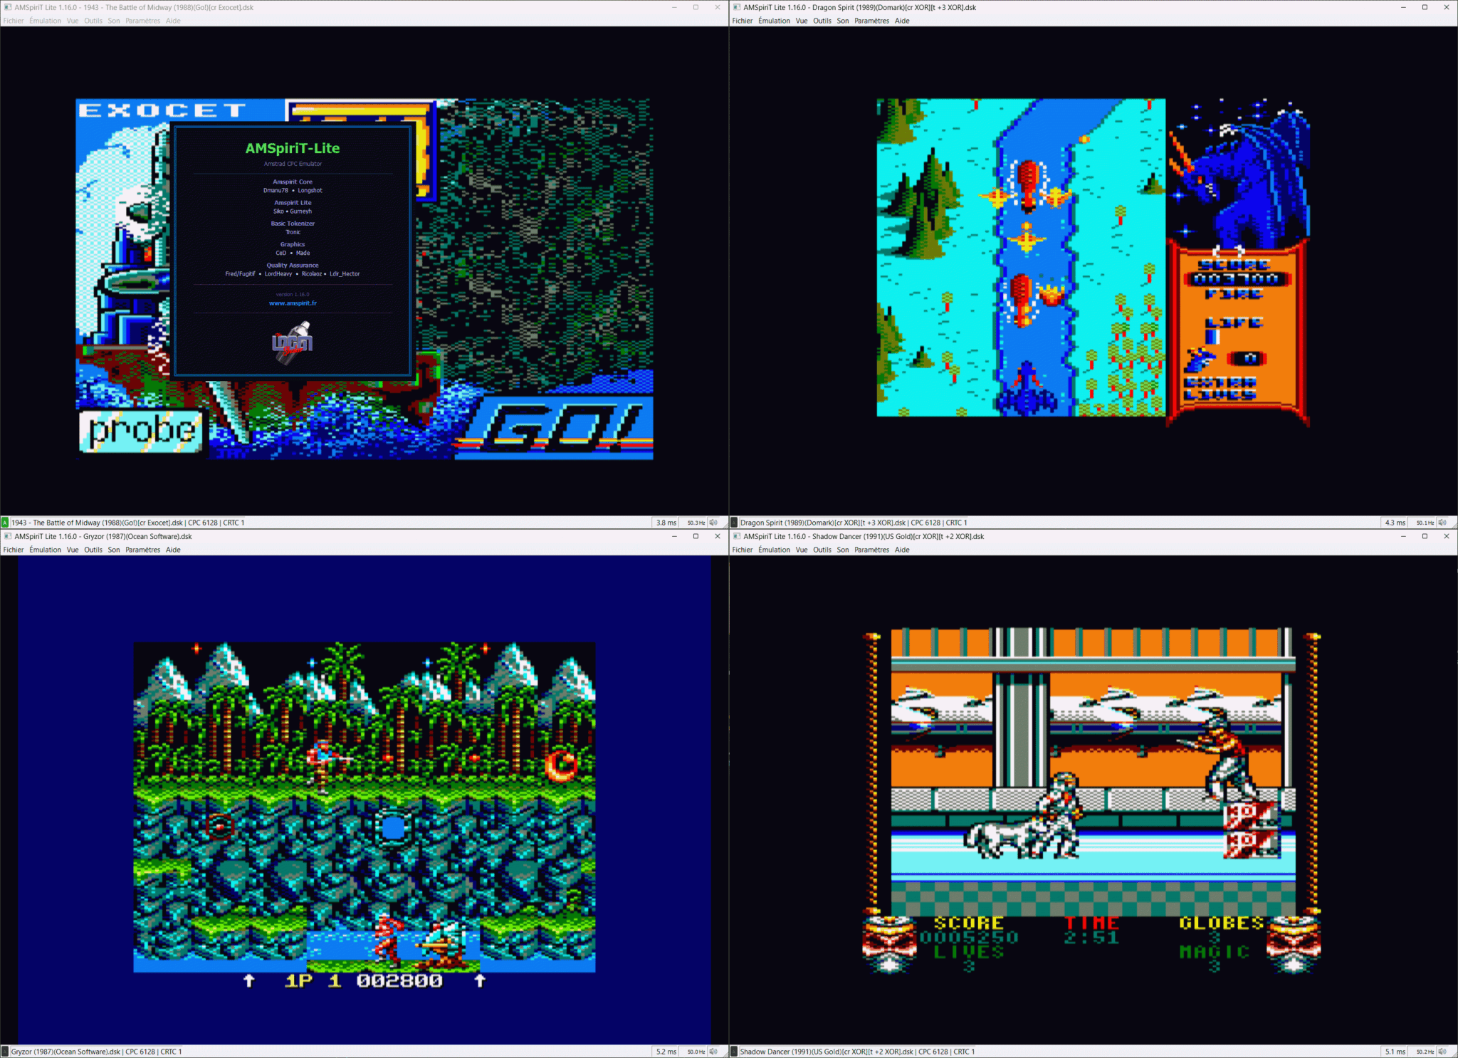This screenshot has height=1058, width=1458.
Task: Open Aide menu in Dragon Spirit window
Action: point(902,21)
